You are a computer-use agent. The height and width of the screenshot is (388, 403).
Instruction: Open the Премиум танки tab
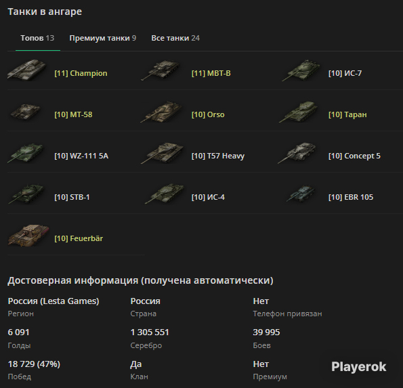[x=103, y=38]
